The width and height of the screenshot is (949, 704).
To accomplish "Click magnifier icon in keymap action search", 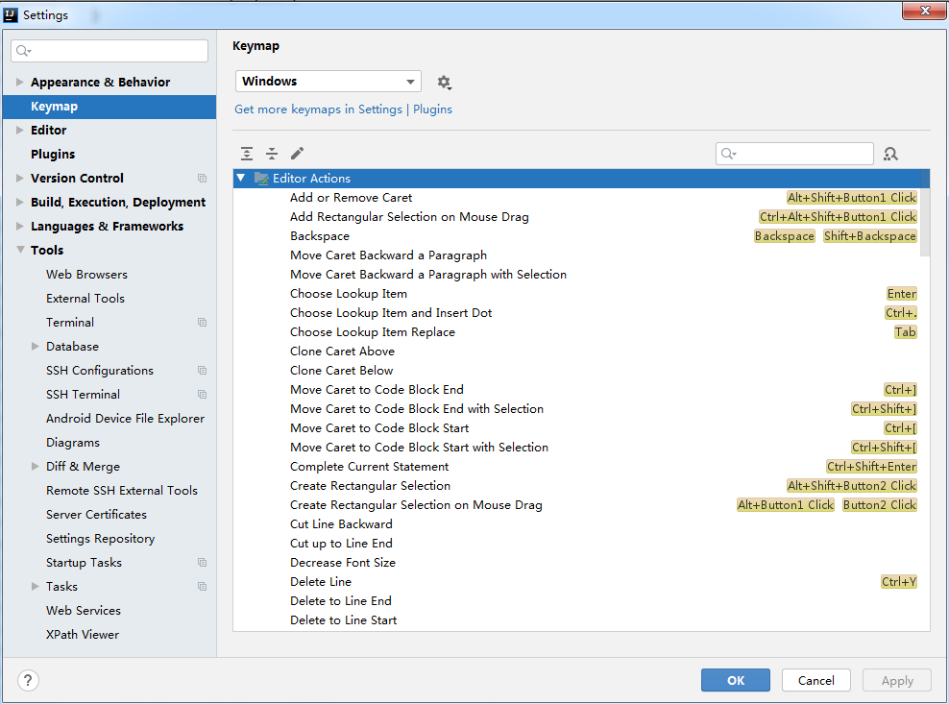I will [x=729, y=154].
